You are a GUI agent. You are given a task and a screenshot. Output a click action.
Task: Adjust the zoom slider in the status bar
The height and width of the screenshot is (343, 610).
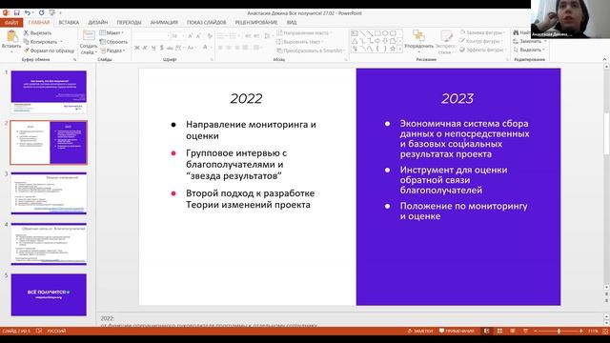[x=559, y=331]
